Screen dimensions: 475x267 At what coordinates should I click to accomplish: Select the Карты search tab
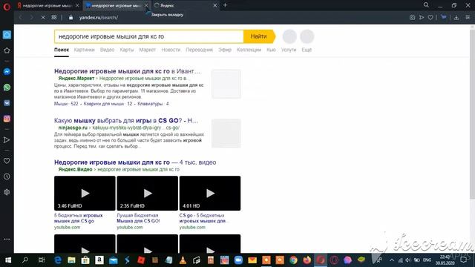tap(127, 50)
